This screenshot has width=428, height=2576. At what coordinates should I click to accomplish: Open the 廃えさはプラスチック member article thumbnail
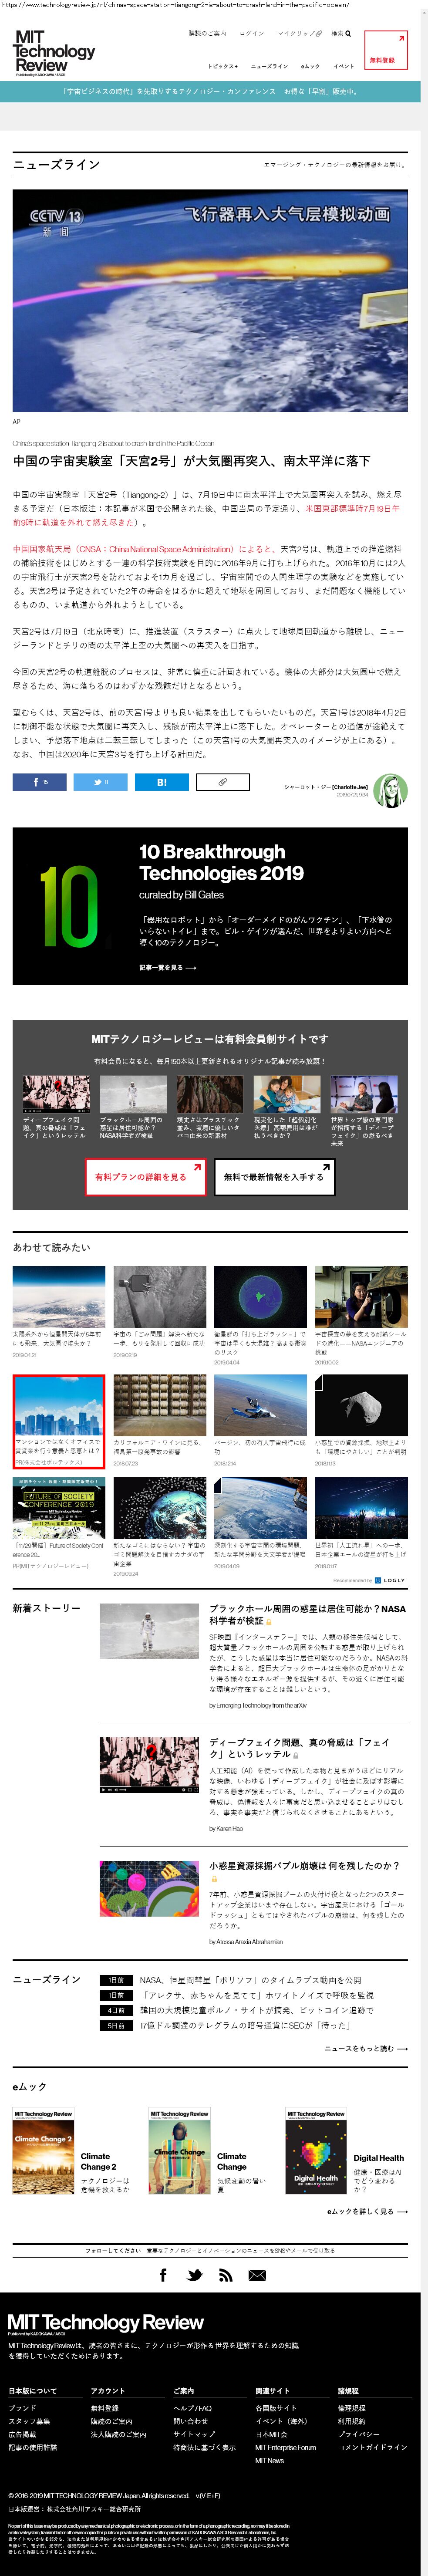pos(210,1094)
